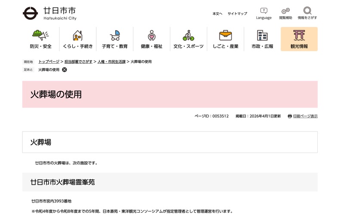Select the 健康・福祉 heart person icon

tap(152, 35)
